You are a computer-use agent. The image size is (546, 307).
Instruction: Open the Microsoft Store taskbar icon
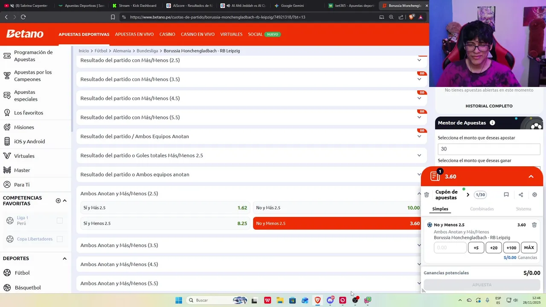[x=292, y=300]
